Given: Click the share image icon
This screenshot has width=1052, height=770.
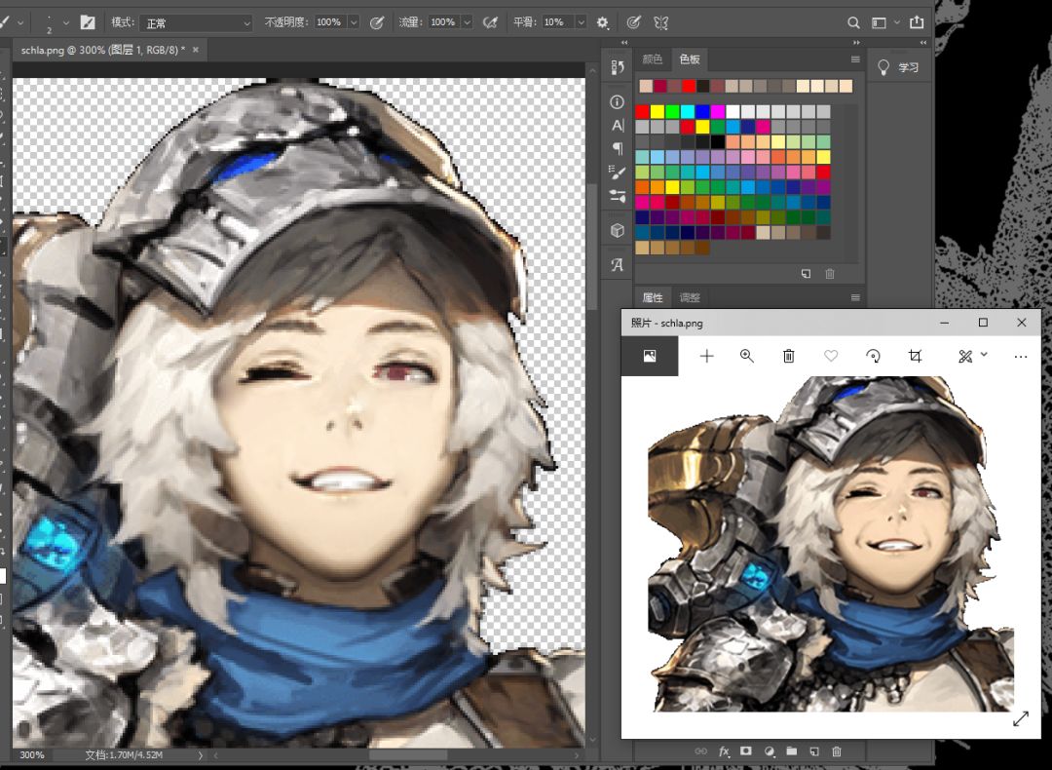Looking at the screenshot, I should (x=917, y=22).
